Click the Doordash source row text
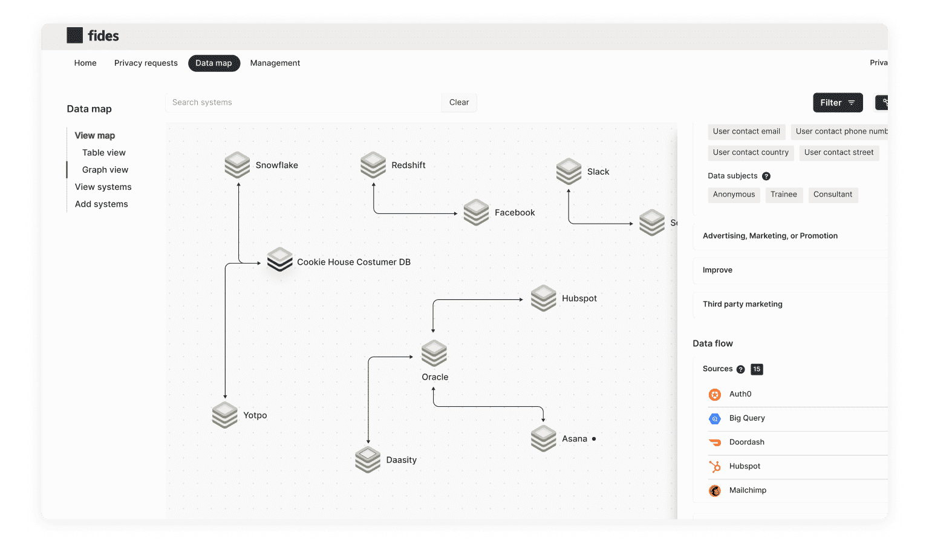Viewport: 929px width, 544px height. (747, 442)
